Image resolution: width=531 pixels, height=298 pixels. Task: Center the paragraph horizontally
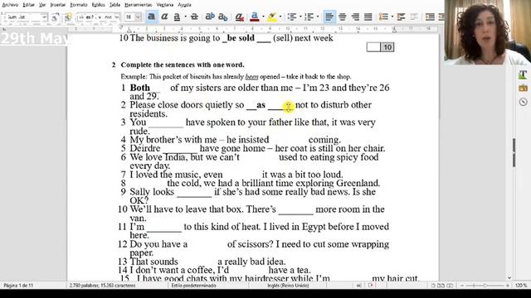click(342, 17)
